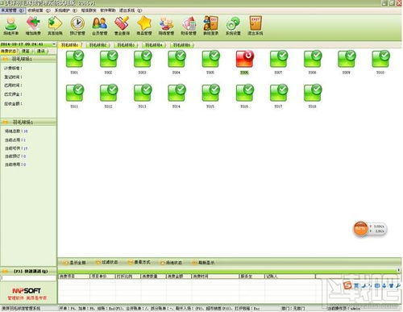Collapse the 羽毛球场1 statistics panel header

28,123
